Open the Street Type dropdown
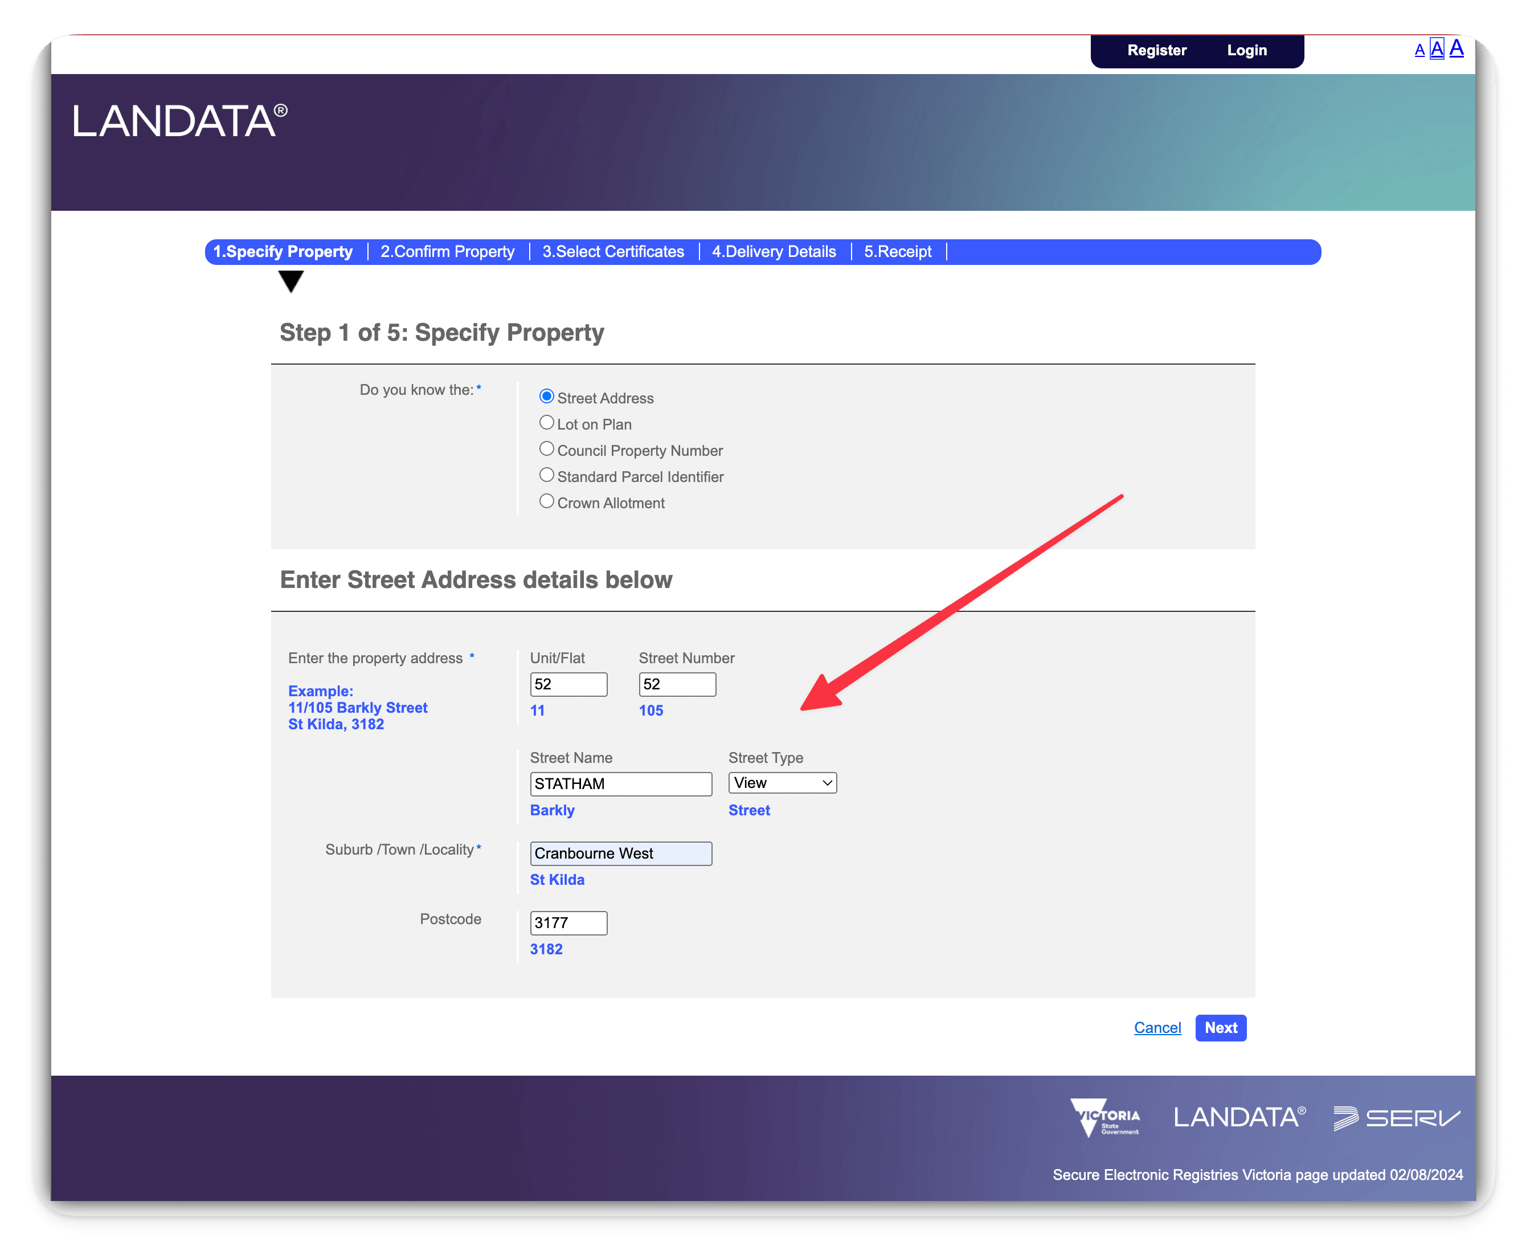The height and width of the screenshot is (1250, 1530). (783, 783)
